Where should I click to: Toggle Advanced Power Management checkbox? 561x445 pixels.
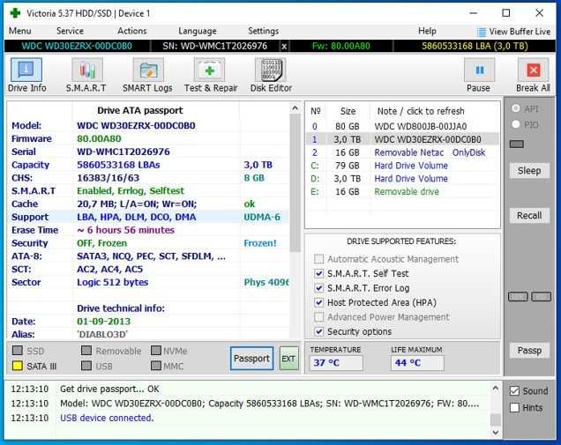point(318,317)
